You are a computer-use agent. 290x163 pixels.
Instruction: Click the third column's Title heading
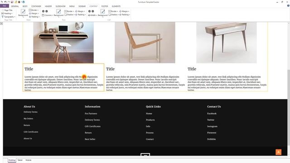pos(192,69)
